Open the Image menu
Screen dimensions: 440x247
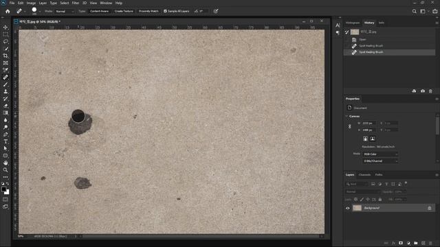31,3
